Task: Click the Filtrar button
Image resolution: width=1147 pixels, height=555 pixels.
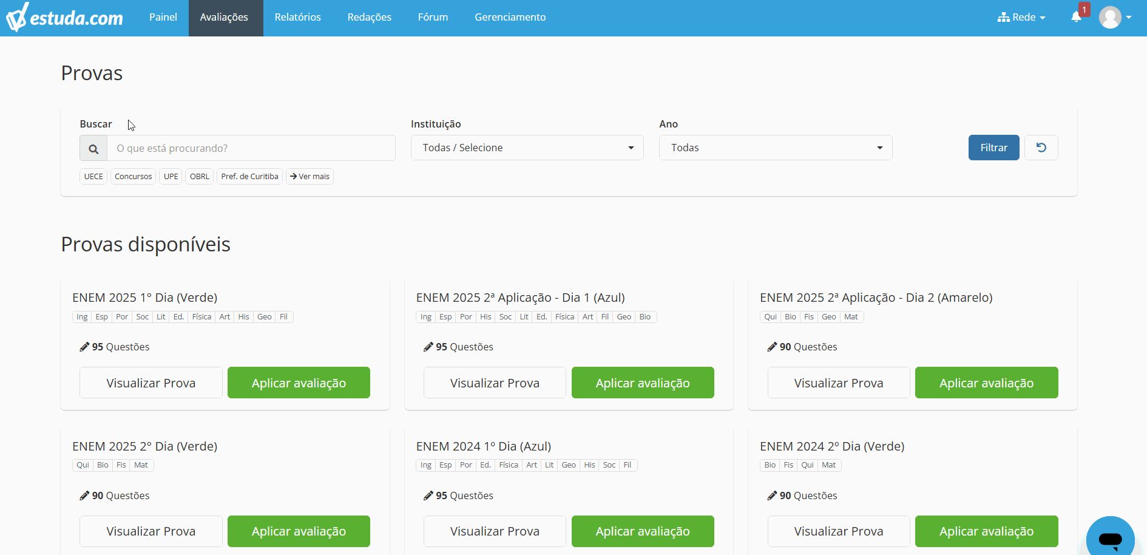Action: click(994, 148)
